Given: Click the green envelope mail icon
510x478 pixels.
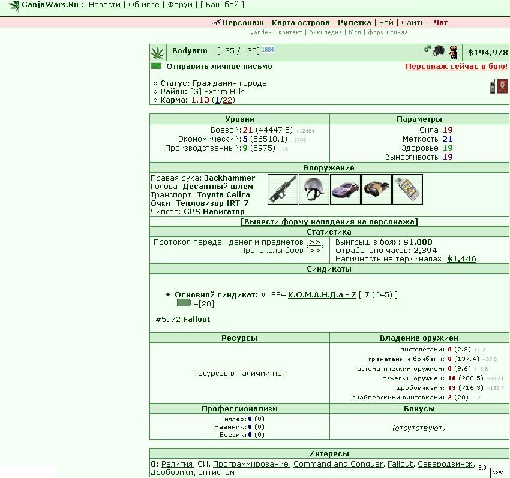Looking at the screenshot, I should point(156,67).
